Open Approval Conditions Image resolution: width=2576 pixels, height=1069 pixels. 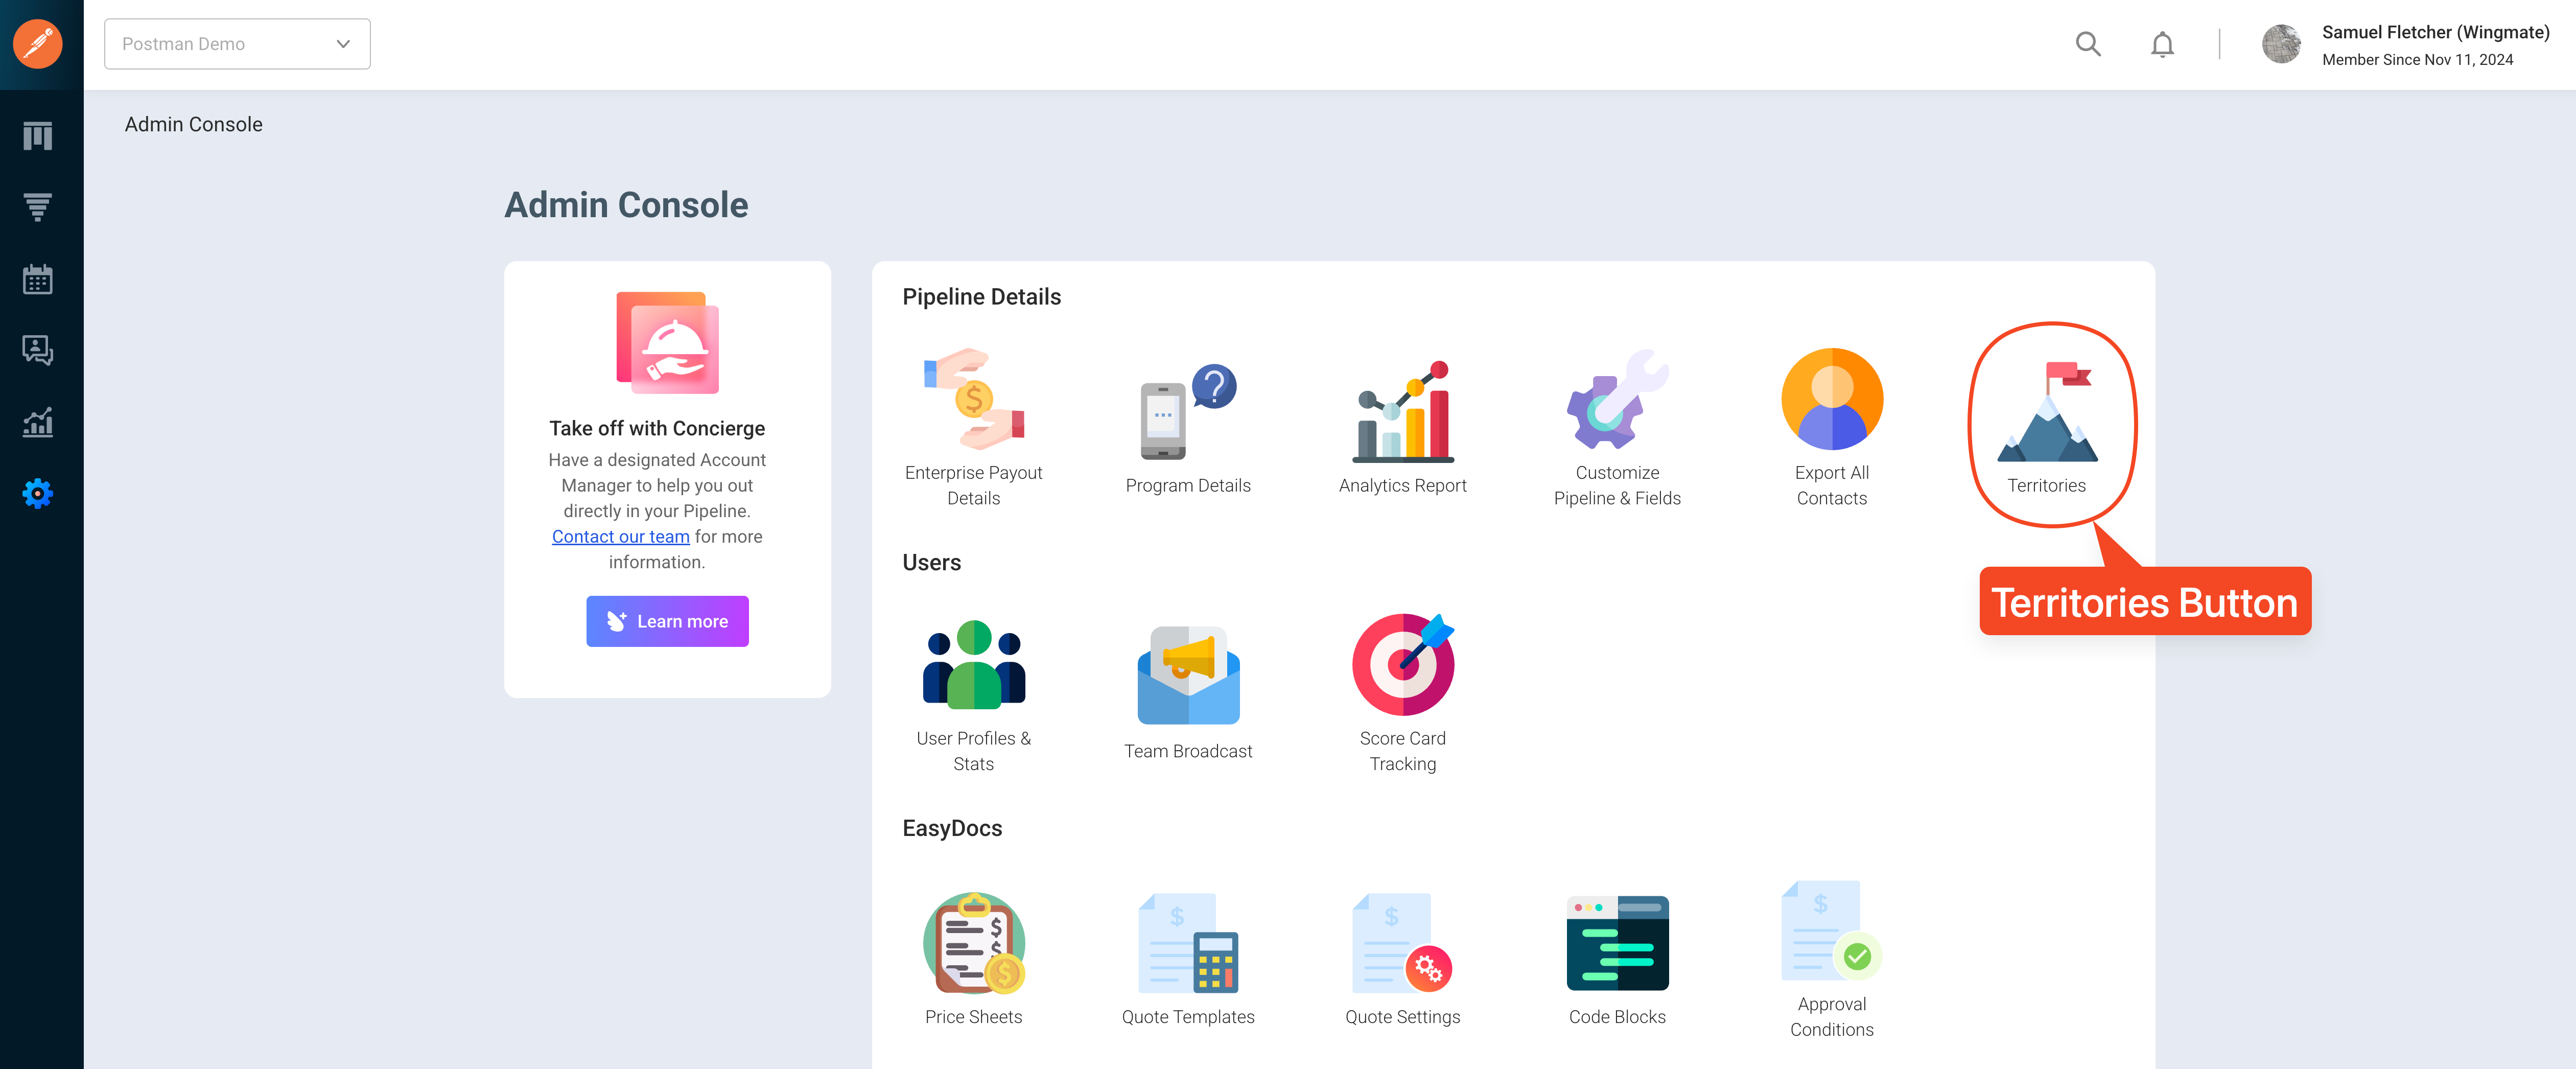click(x=1831, y=960)
